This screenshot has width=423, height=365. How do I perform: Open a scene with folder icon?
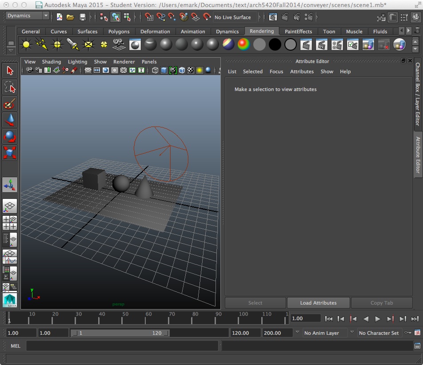70,17
